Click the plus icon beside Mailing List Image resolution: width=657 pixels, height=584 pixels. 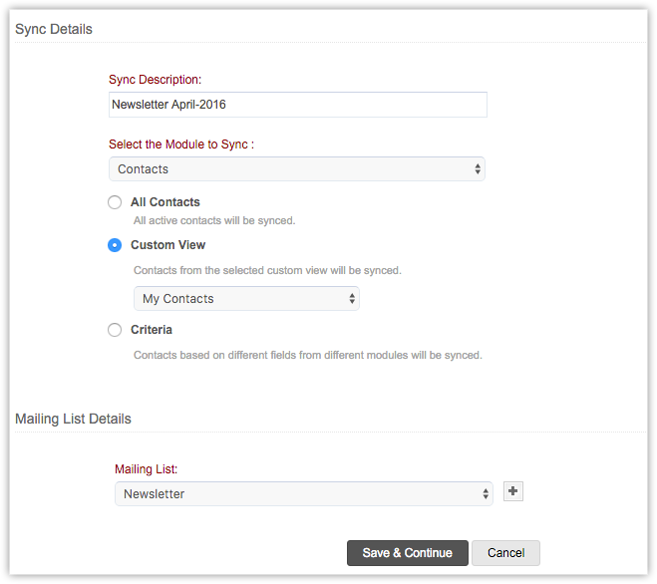pyautogui.click(x=513, y=491)
